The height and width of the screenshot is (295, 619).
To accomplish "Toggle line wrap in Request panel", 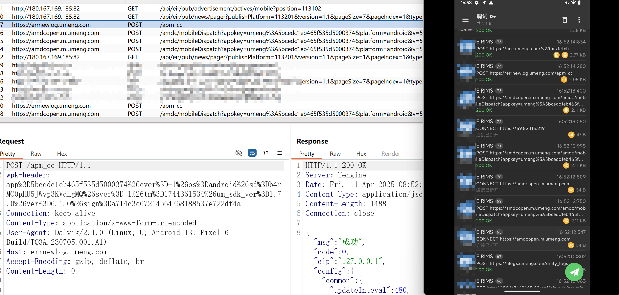I will click(x=252, y=153).
